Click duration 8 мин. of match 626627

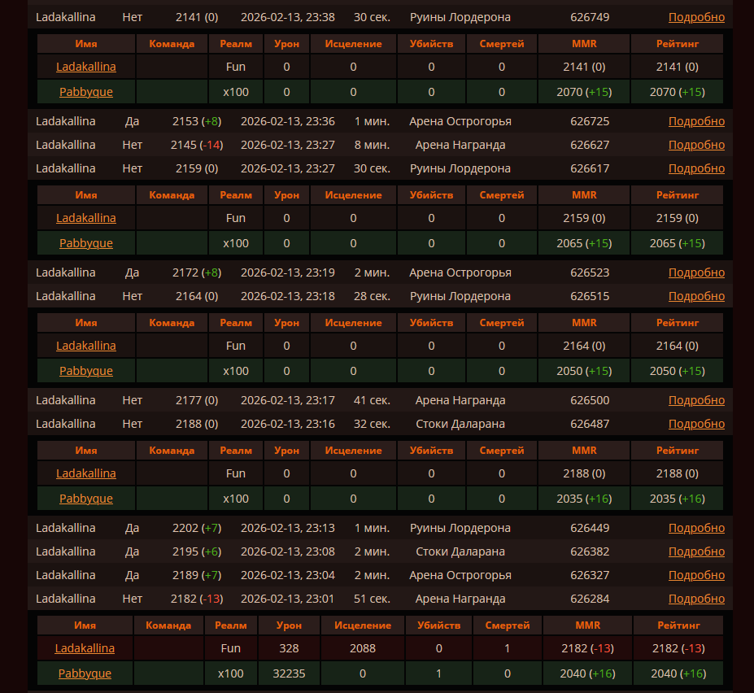(x=372, y=145)
